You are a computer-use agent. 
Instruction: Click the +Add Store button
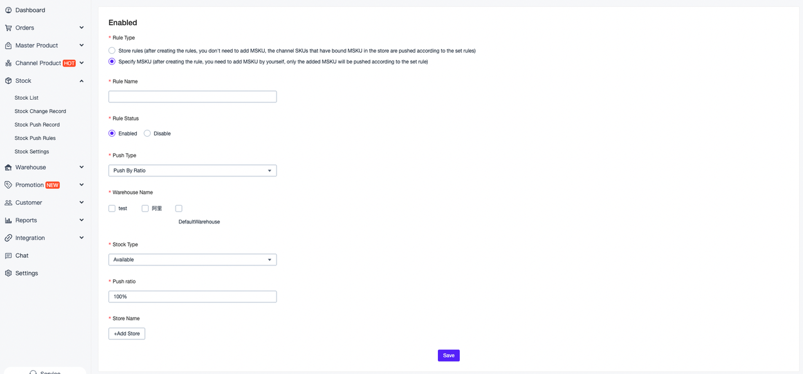(127, 334)
